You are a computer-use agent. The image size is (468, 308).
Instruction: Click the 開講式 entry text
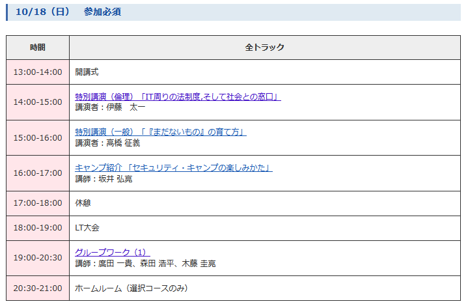pos(87,72)
